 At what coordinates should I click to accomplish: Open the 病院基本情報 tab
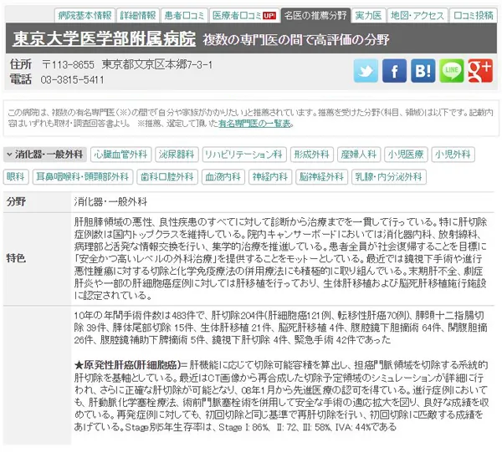coord(85,15)
